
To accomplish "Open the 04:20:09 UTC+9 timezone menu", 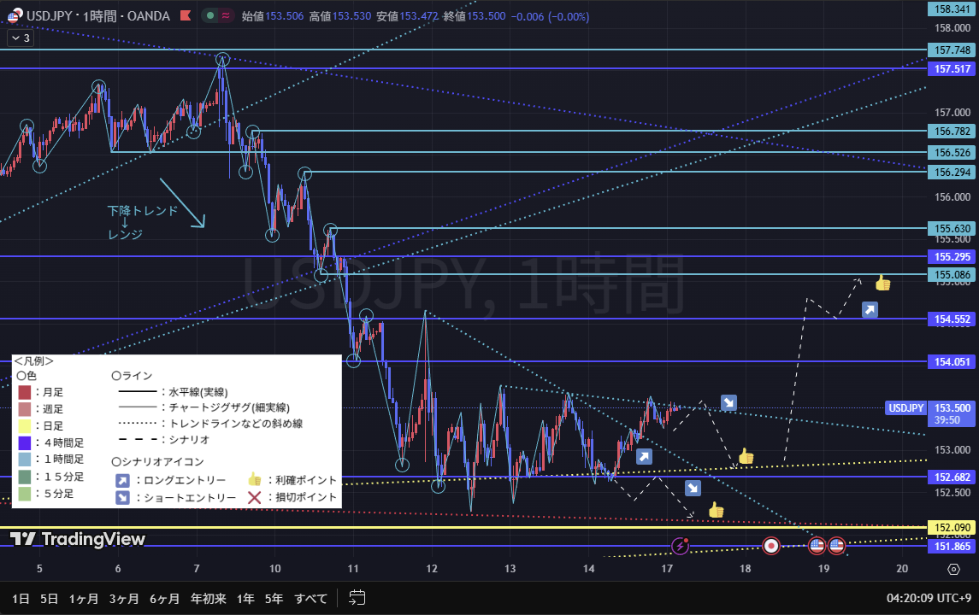I will pyautogui.click(x=927, y=598).
